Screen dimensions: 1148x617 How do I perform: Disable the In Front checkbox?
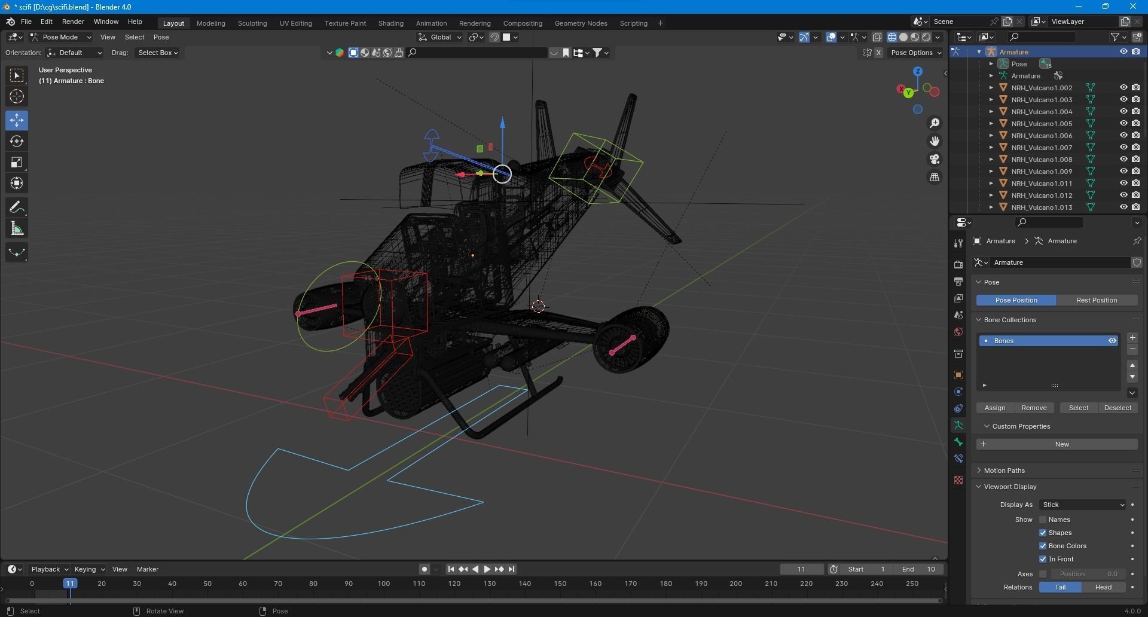pyautogui.click(x=1043, y=559)
